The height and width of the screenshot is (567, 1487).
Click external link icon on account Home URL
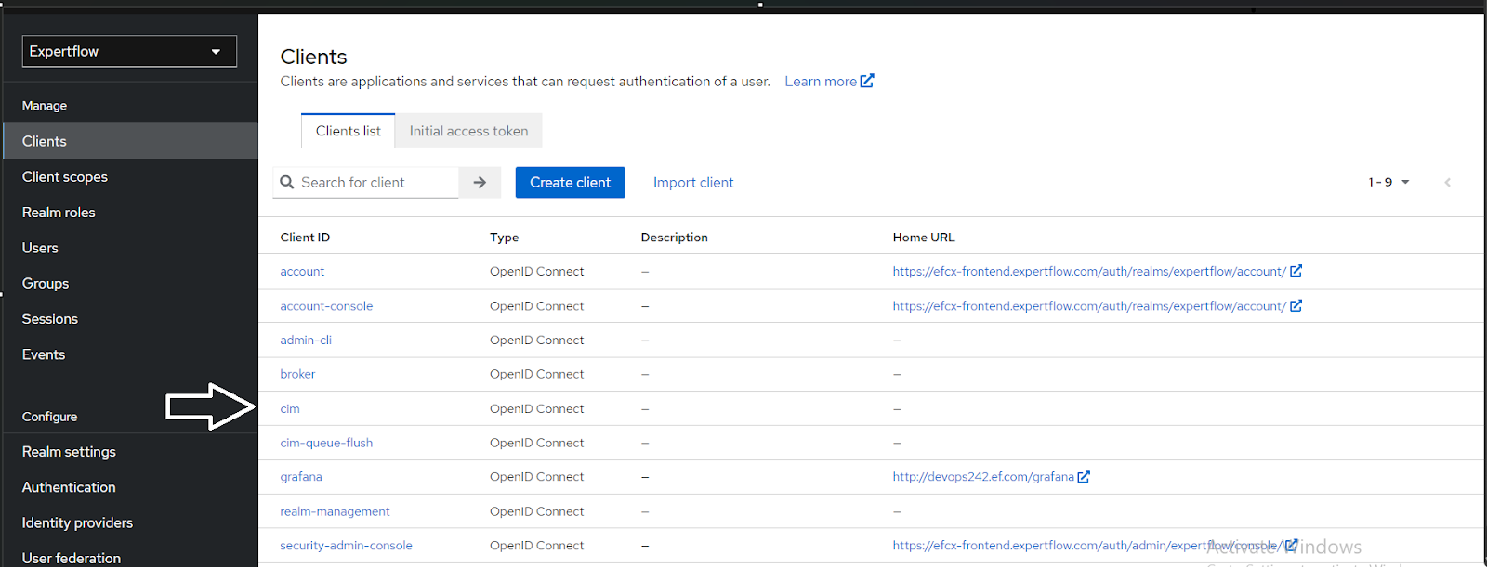[1296, 271]
